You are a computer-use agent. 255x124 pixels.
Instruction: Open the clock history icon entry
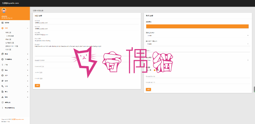[x=3, y=102]
